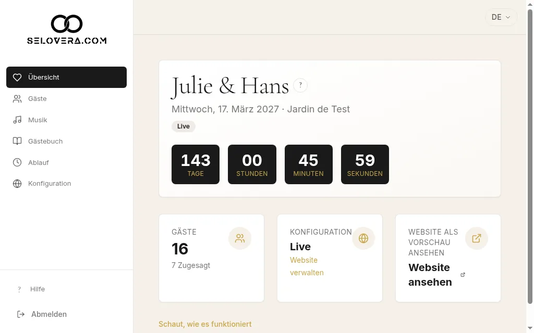Click the globe icon beside sidebar Konfiguration
This screenshot has width=534, height=333.
(x=17, y=184)
